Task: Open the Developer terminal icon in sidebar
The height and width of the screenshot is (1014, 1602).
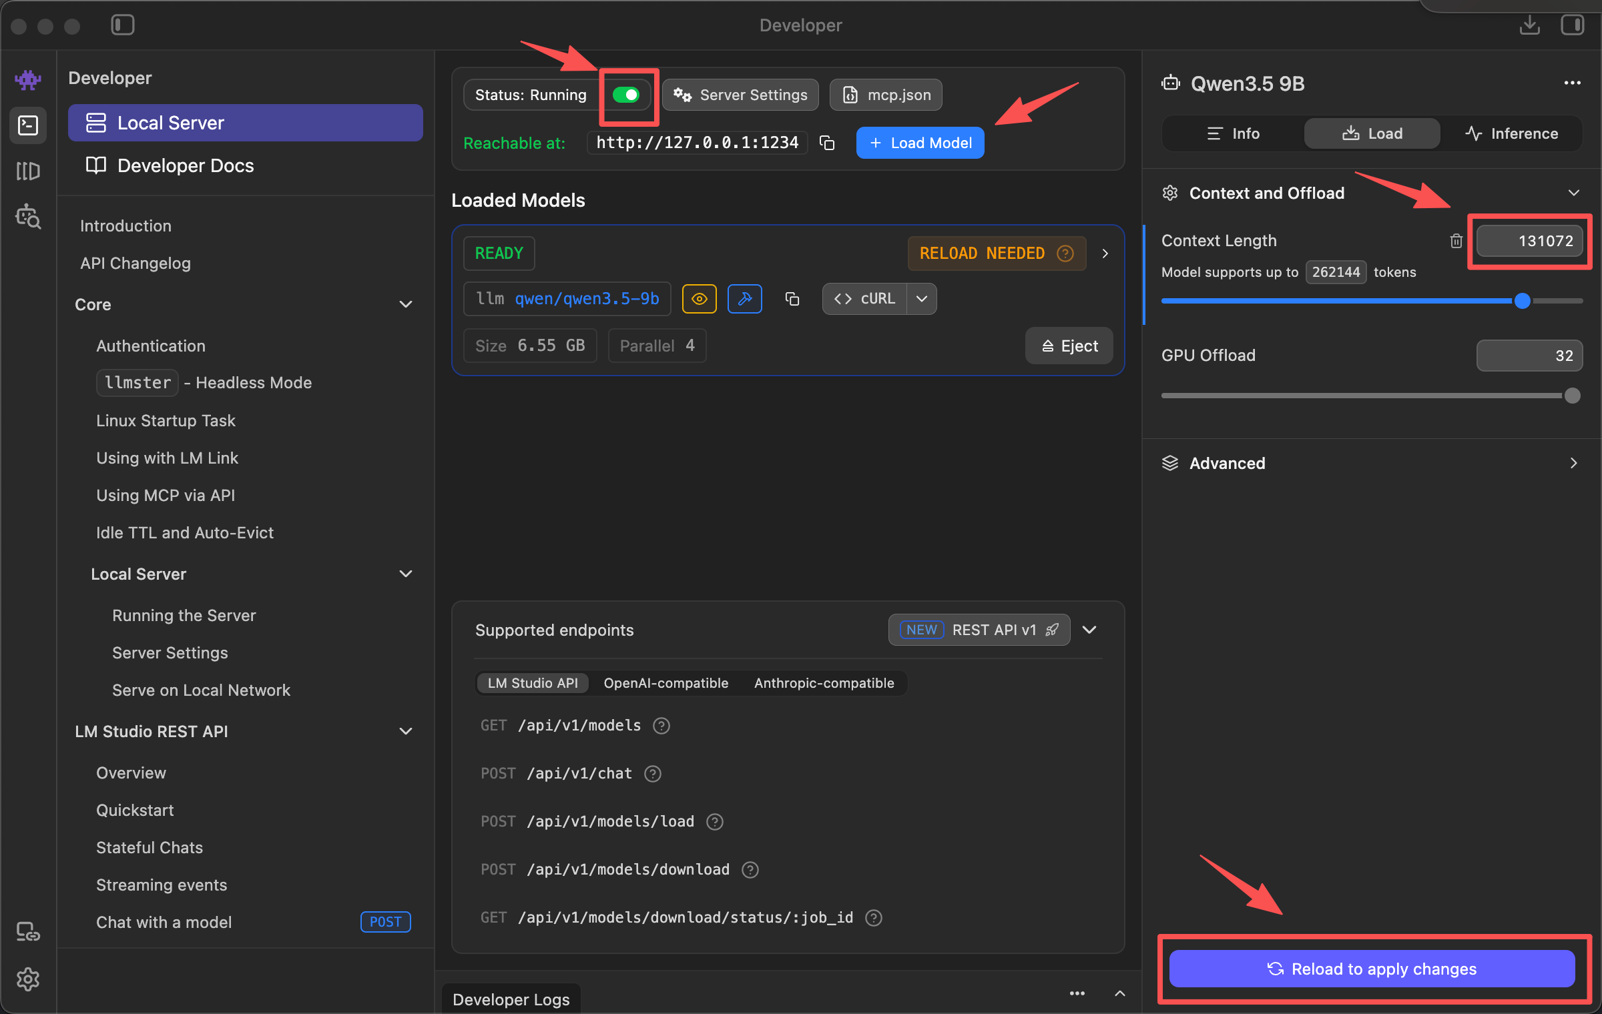Action: coord(28,125)
